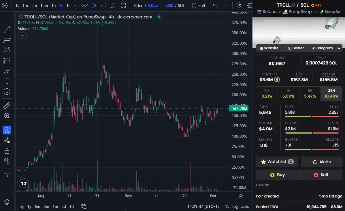Viewport: 345px width, 211px height.
Task: Activate the zoom in tool
Action: point(7,116)
